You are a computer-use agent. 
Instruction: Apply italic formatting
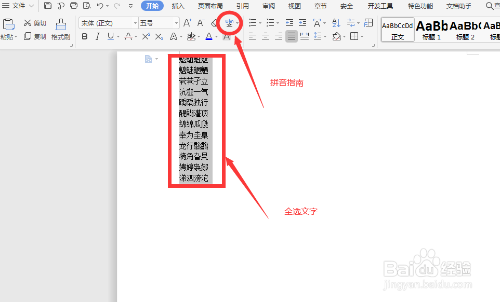[97, 36]
